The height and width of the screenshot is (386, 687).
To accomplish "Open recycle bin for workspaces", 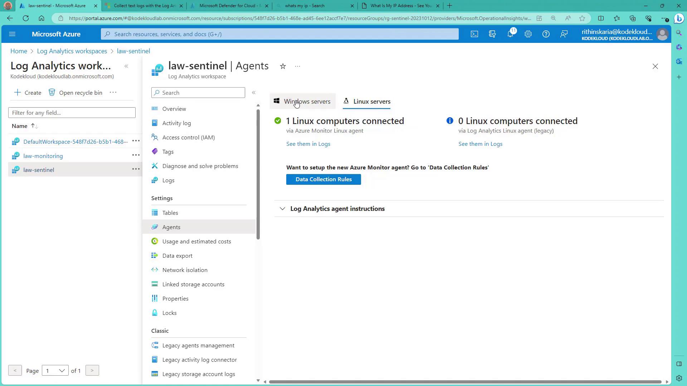I will point(75,93).
